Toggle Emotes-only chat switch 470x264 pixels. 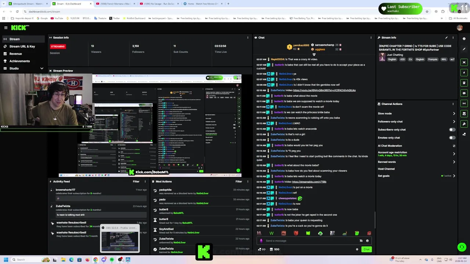[452, 137]
